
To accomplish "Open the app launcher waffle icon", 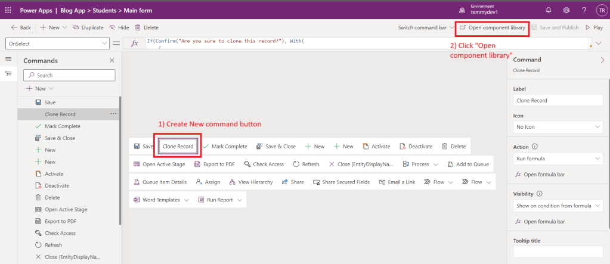I will [x=8, y=11].
